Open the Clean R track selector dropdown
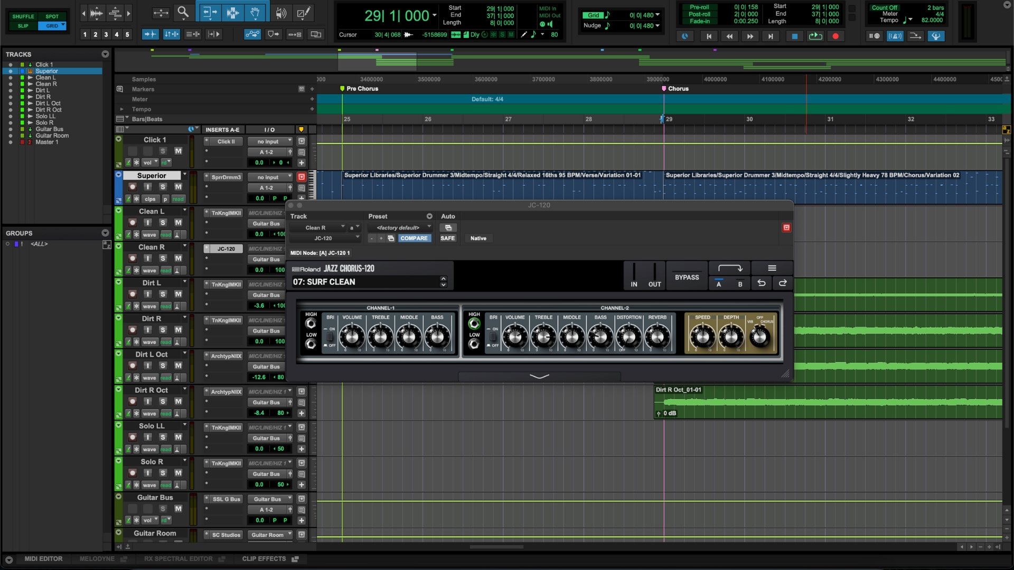The image size is (1014, 570). 318,227
